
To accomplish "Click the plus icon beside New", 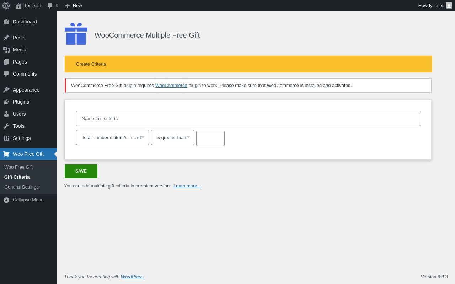I will pyautogui.click(x=67, y=6).
